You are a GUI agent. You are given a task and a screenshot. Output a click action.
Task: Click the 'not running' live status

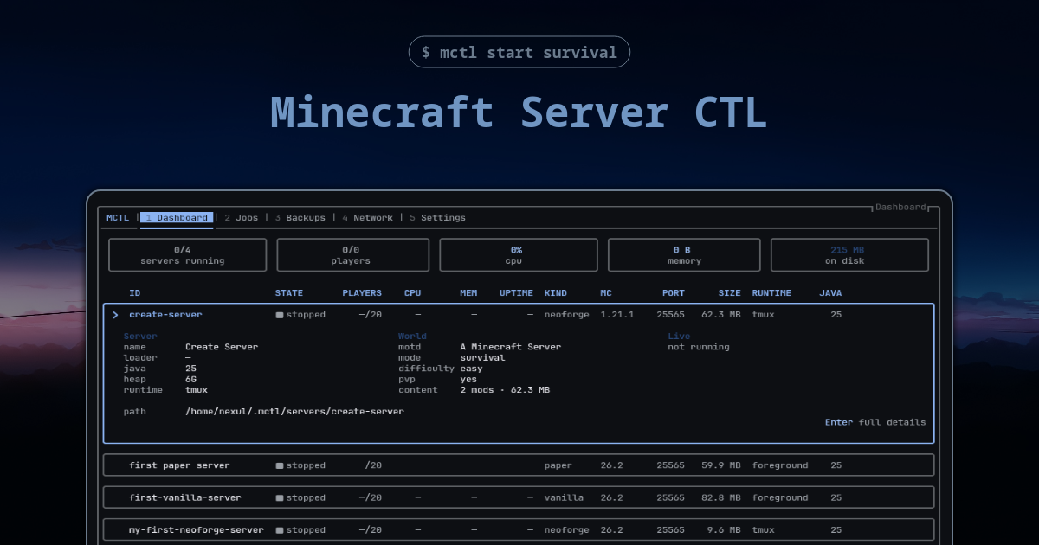[x=699, y=347]
